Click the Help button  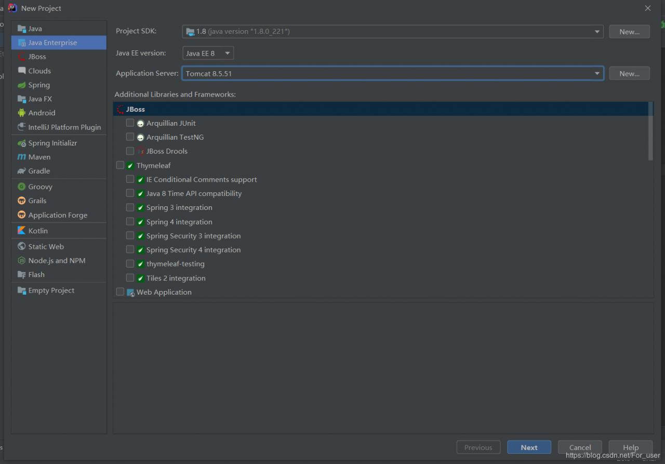pos(631,447)
